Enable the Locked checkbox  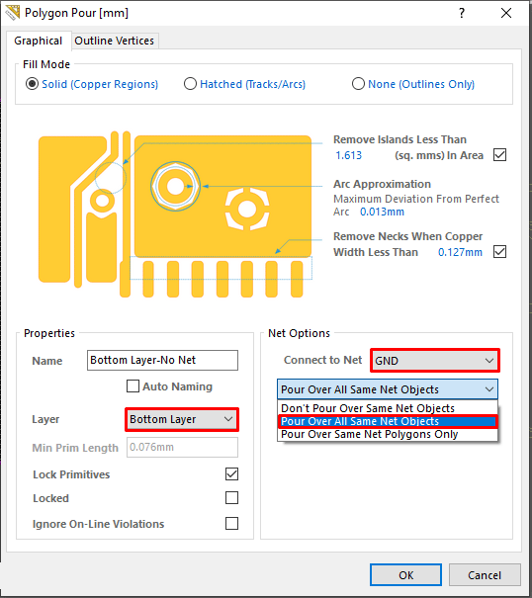point(231,498)
